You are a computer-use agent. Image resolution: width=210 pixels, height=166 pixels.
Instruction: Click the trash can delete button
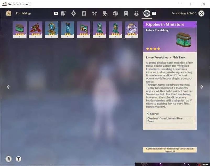tap(9, 159)
